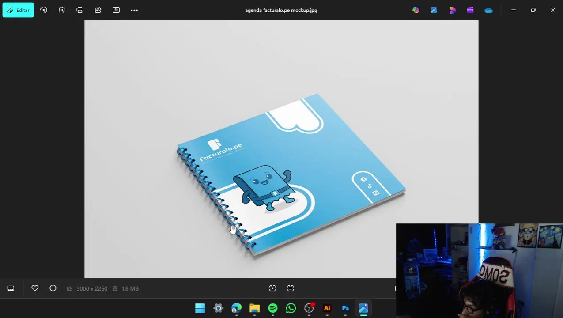
Task: Open the pink-purple app icon in title bar
Action: coord(452,10)
